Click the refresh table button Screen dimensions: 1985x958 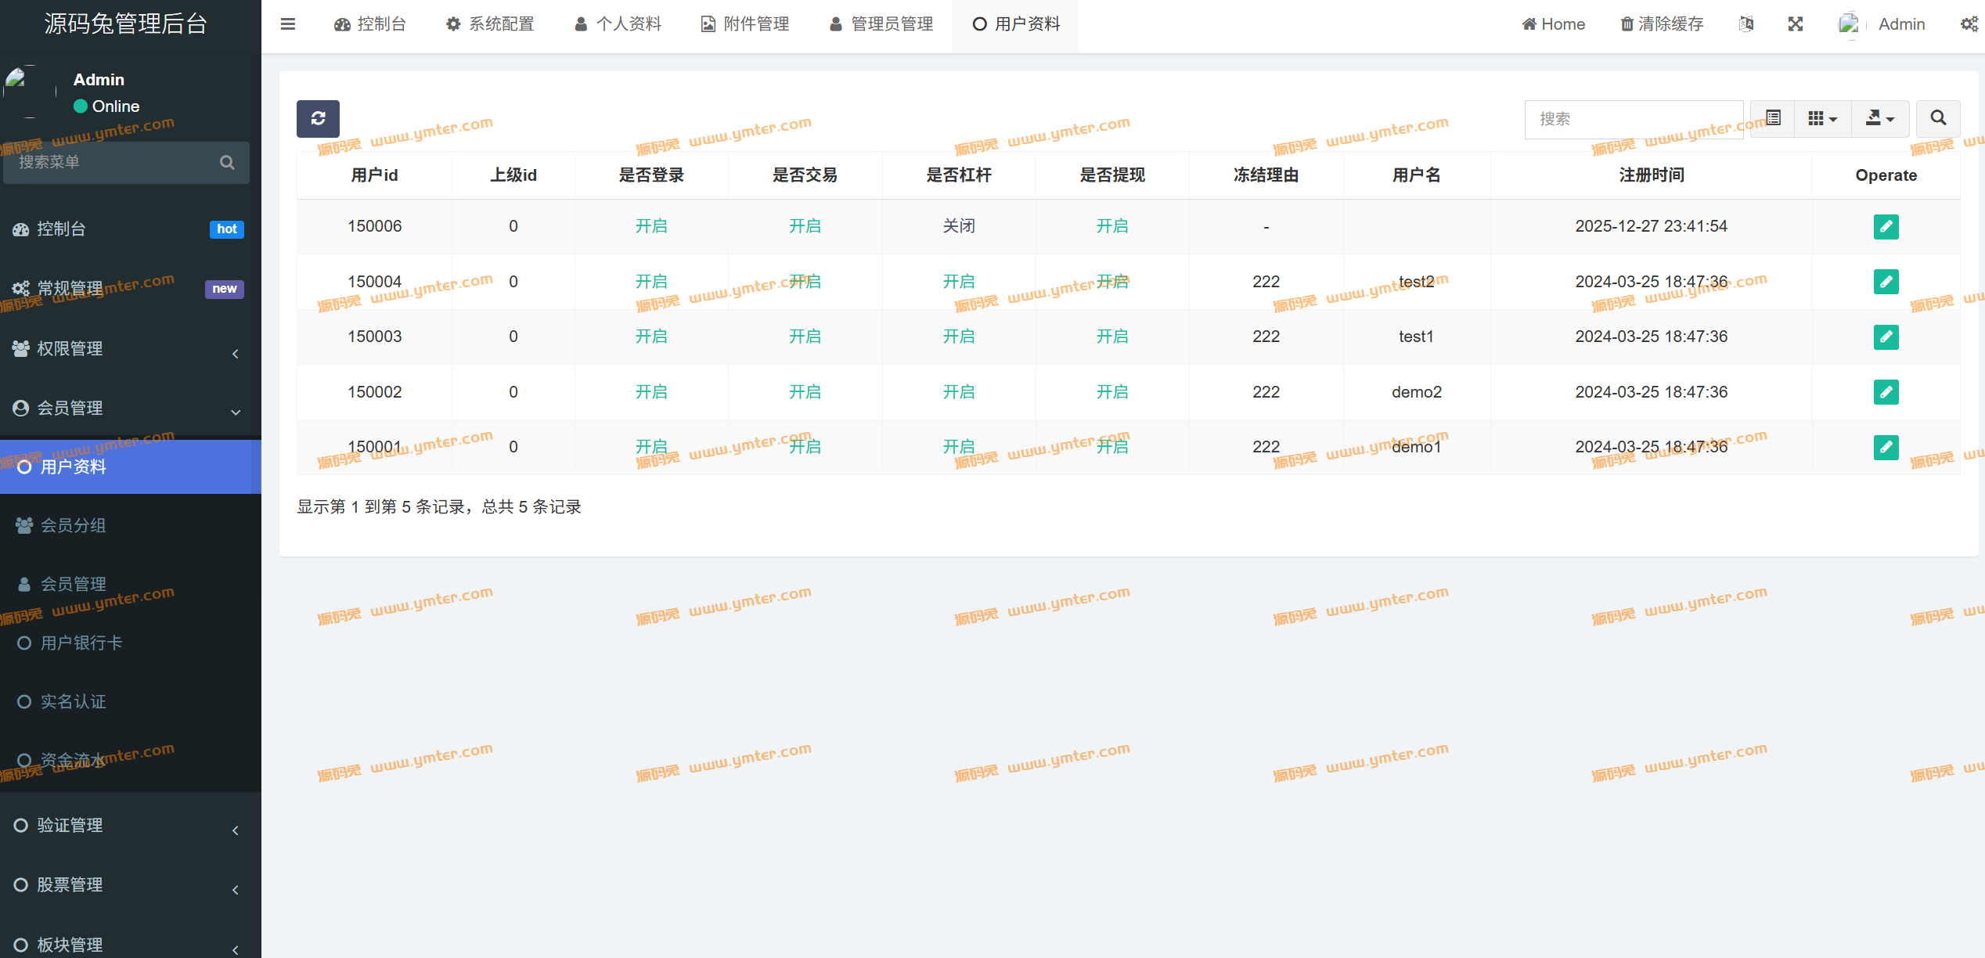[x=318, y=119]
